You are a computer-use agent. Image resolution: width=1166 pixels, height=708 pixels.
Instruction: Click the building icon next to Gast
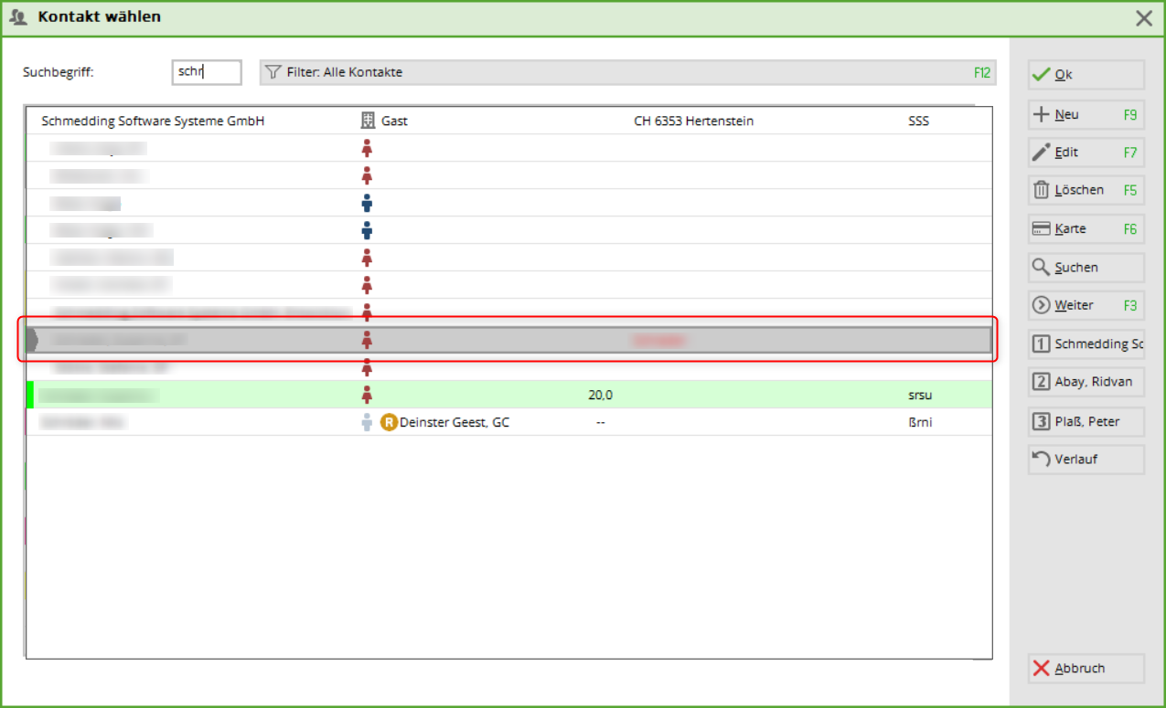coord(368,121)
